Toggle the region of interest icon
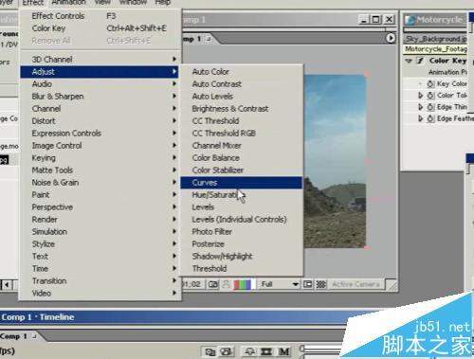 [308, 284]
